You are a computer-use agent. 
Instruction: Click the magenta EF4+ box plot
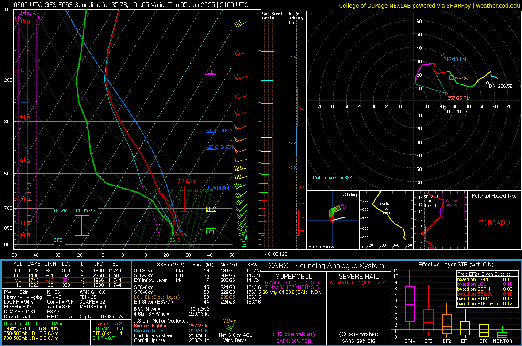tap(410, 300)
